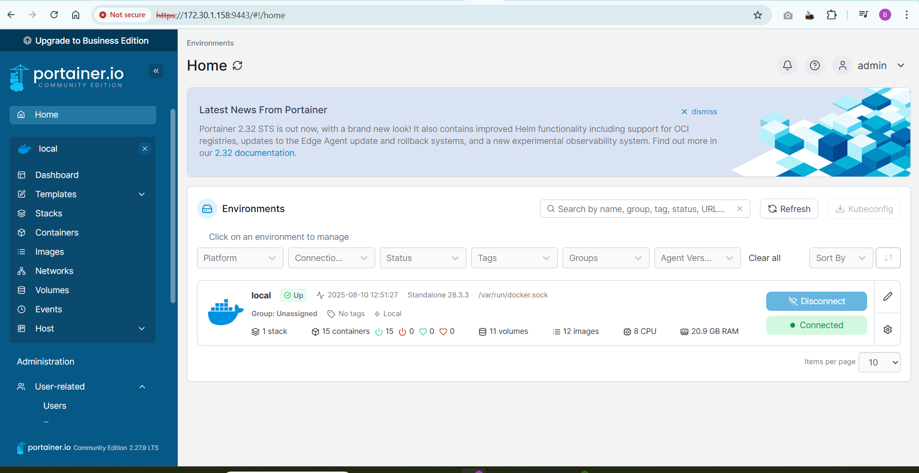Close the local environment with X
The height and width of the screenshot is (473, 919).
click(145, 149)
